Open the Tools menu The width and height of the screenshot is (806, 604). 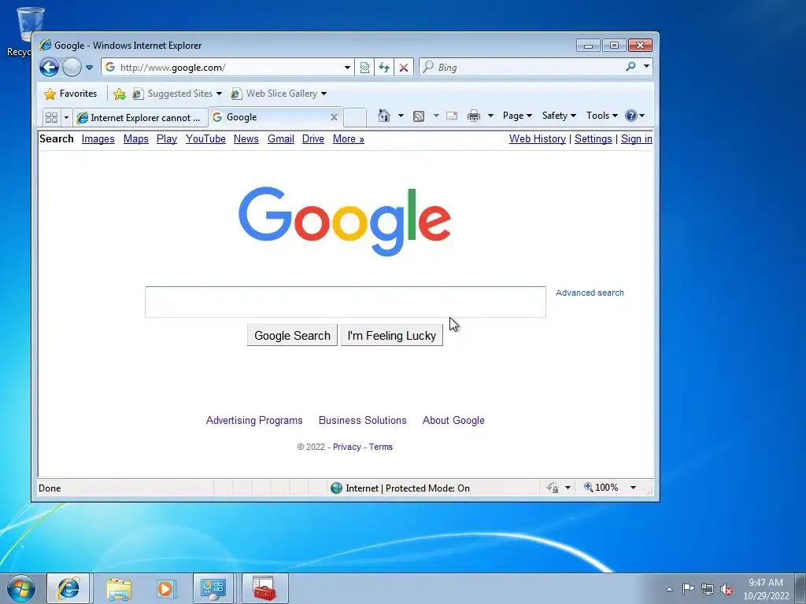point(602,116)
